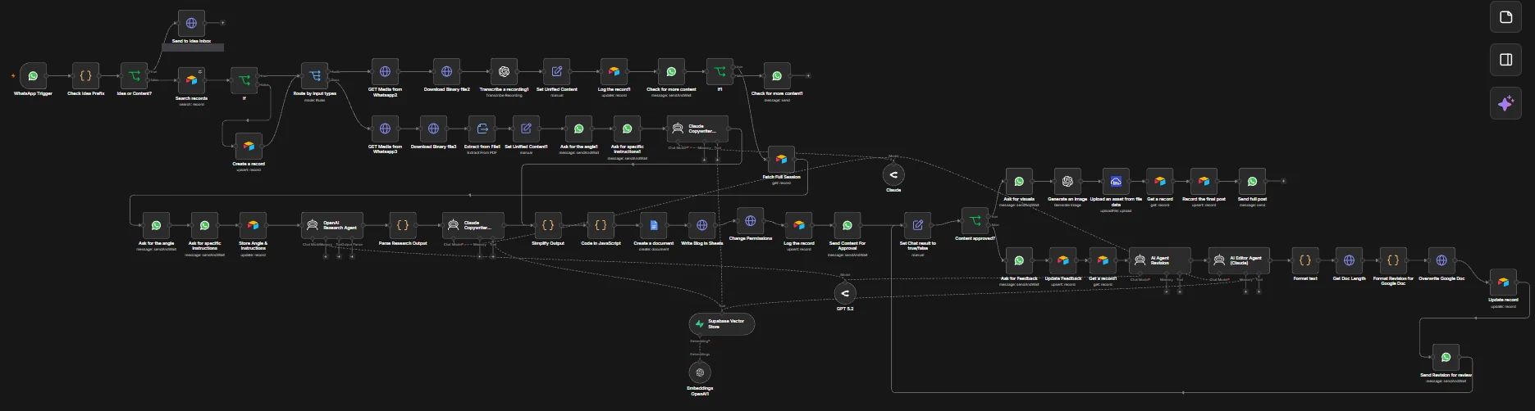Select the Upload an asset from file data node
This screenshot has height=411, width=1535.
[x=1116, y=182]
